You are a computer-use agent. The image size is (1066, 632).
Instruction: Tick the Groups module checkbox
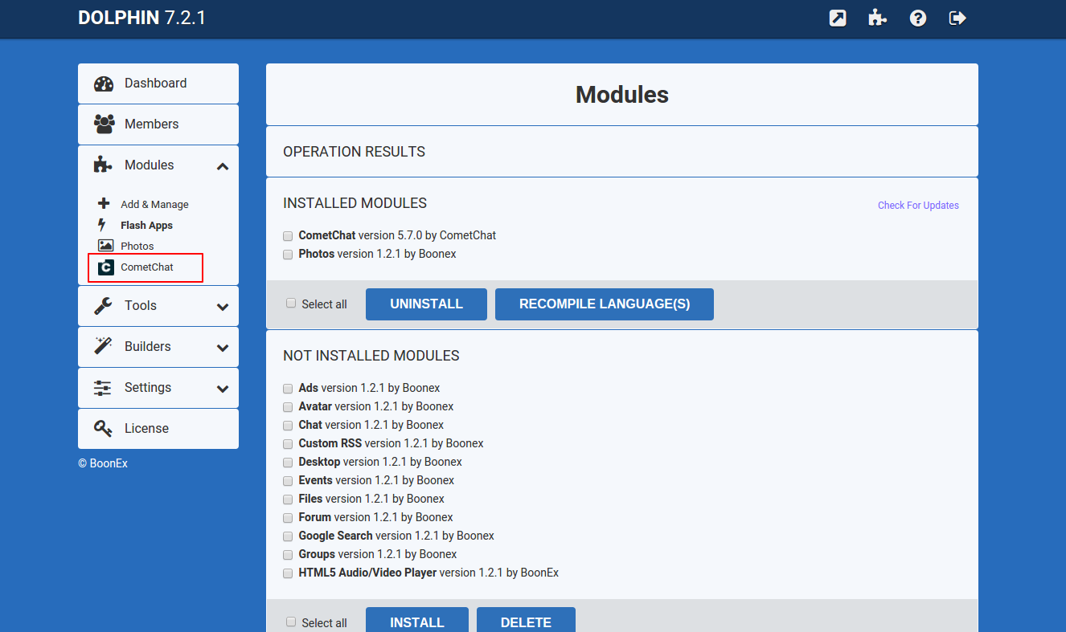[x=288, y=555]
